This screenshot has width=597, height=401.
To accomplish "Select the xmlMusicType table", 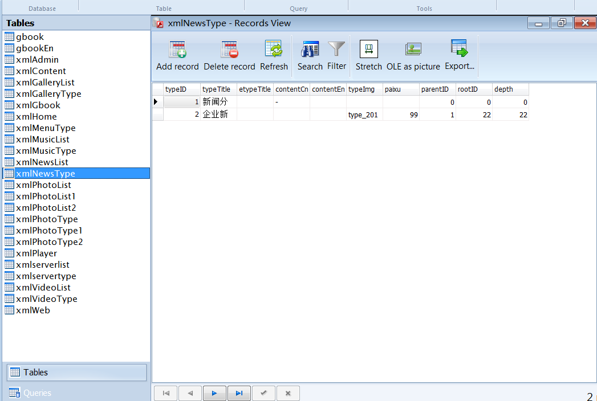I will point(46,151).
